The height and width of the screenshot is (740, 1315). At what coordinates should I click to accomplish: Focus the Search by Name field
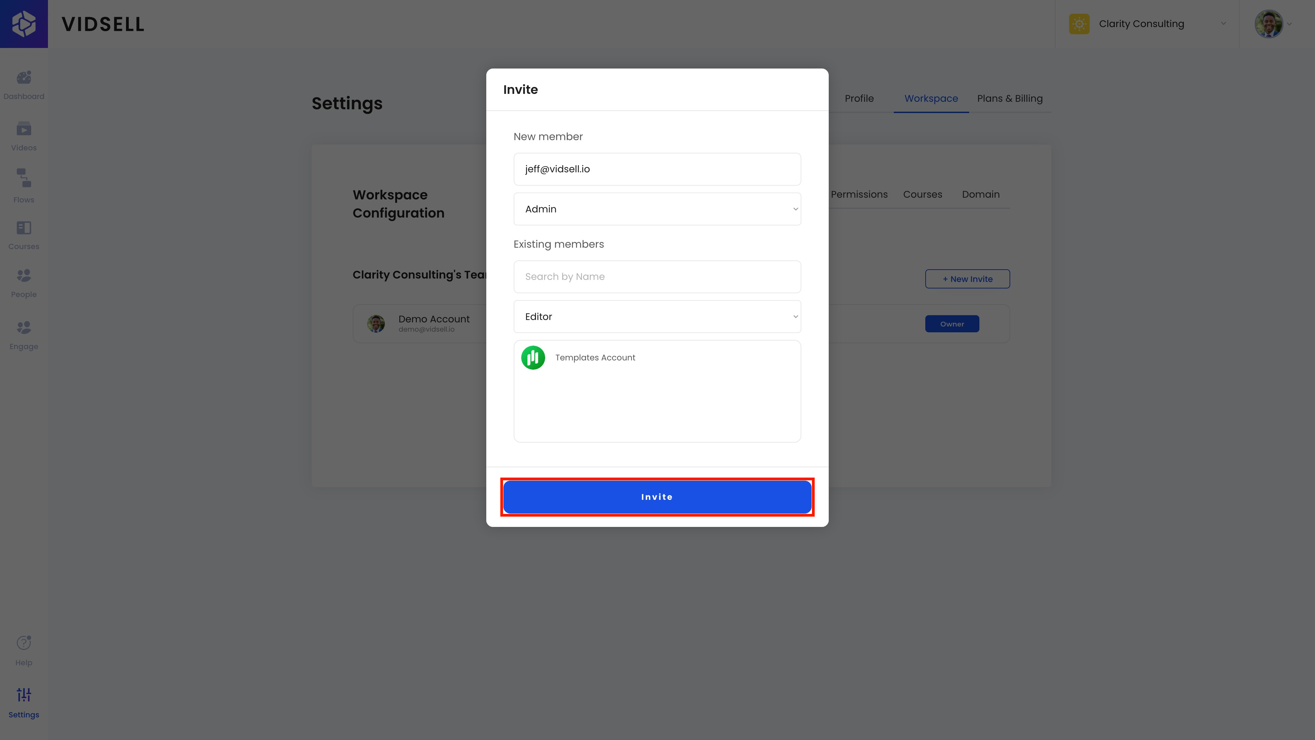tap(657, 277)
